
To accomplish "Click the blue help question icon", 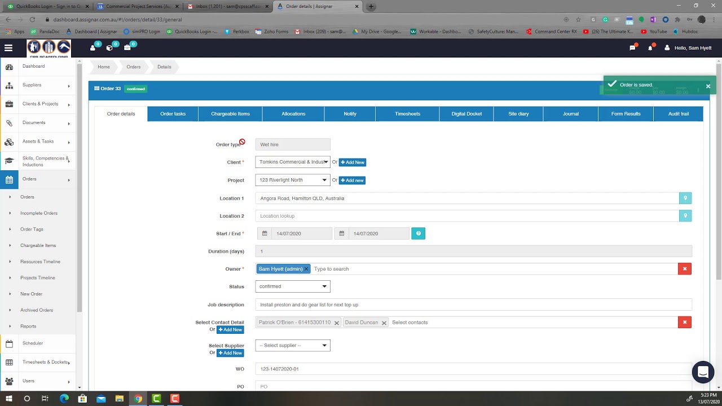I will [418, 233].
